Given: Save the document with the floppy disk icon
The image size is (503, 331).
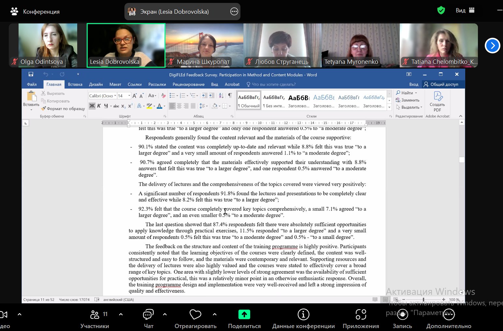Looking at the screenshot, I should pyautogui.click(x=31, y=75).
